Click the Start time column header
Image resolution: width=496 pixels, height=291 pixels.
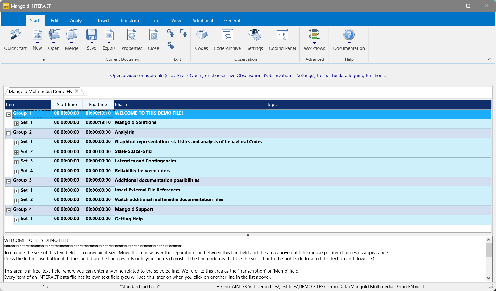(x=67, y=105)
